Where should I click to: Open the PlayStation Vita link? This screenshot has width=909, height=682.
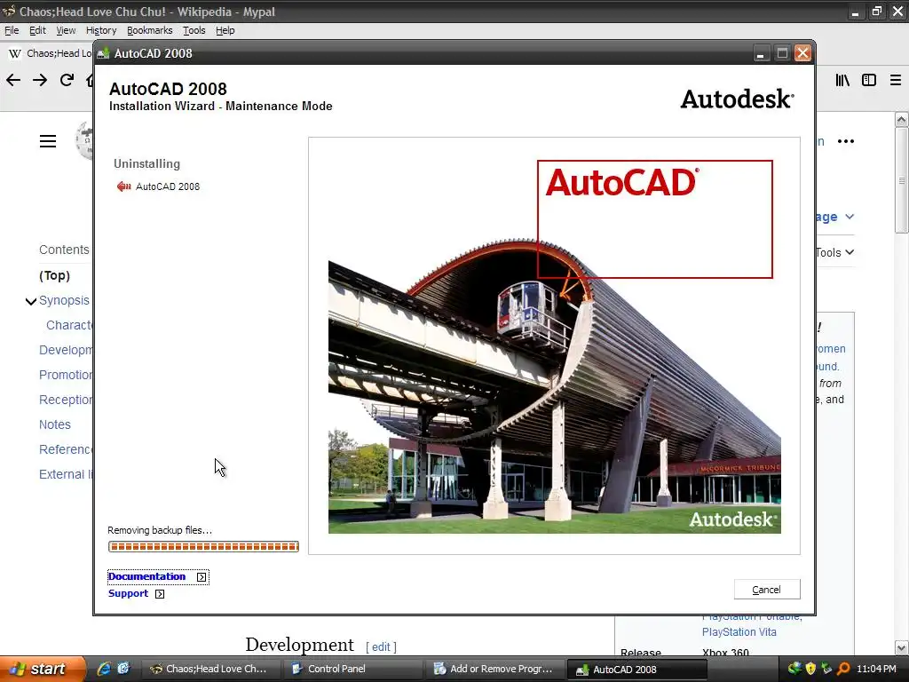pyautogui.click(x=739, y=632)
